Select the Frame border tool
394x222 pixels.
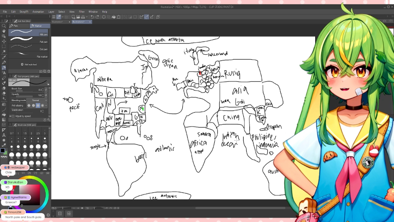pos(4,125)
